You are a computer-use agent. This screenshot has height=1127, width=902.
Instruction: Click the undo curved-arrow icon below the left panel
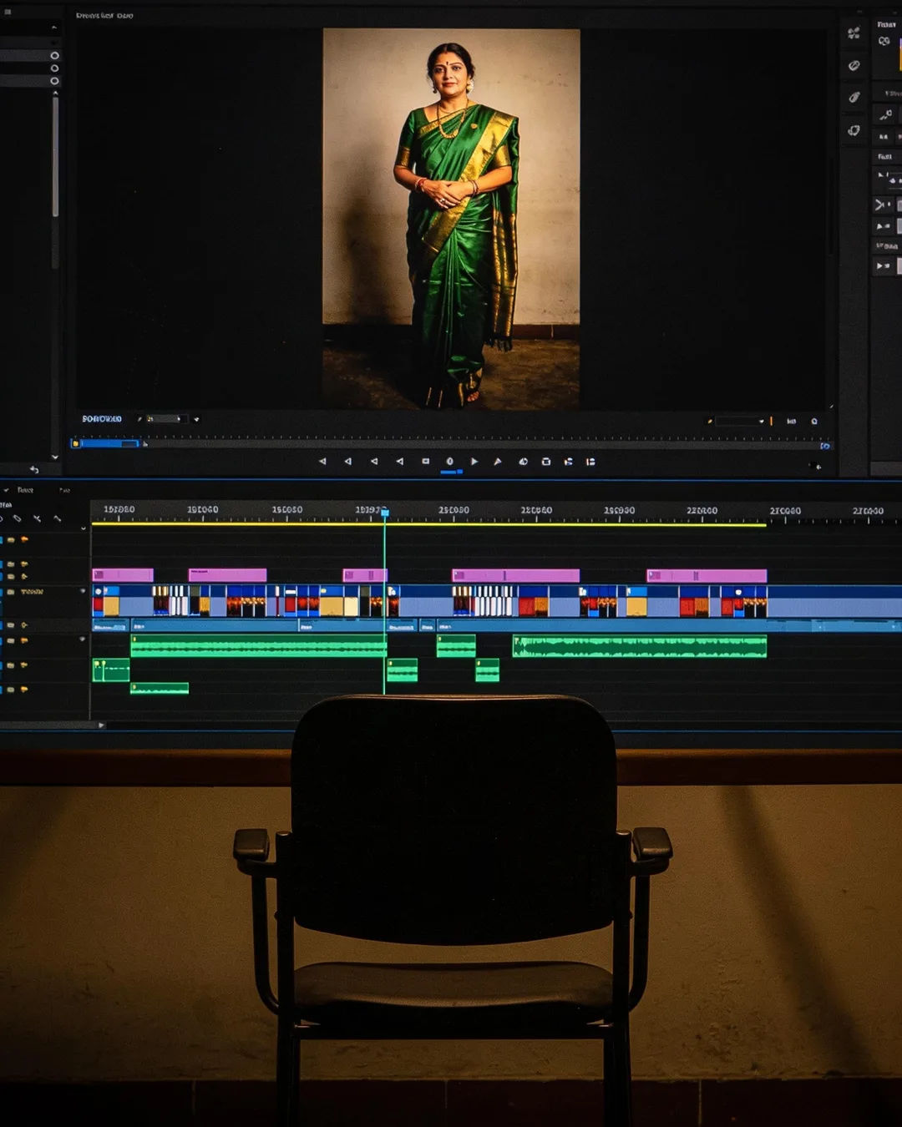34,470
